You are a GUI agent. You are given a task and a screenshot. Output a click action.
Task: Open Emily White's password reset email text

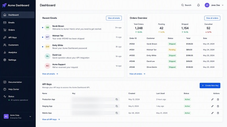[x=70, y=48]
